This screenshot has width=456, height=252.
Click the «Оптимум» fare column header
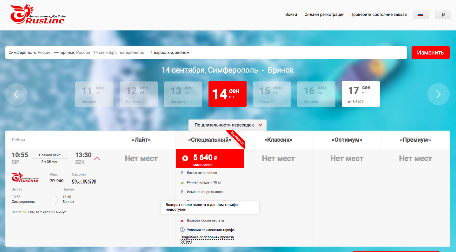[347, 140]
